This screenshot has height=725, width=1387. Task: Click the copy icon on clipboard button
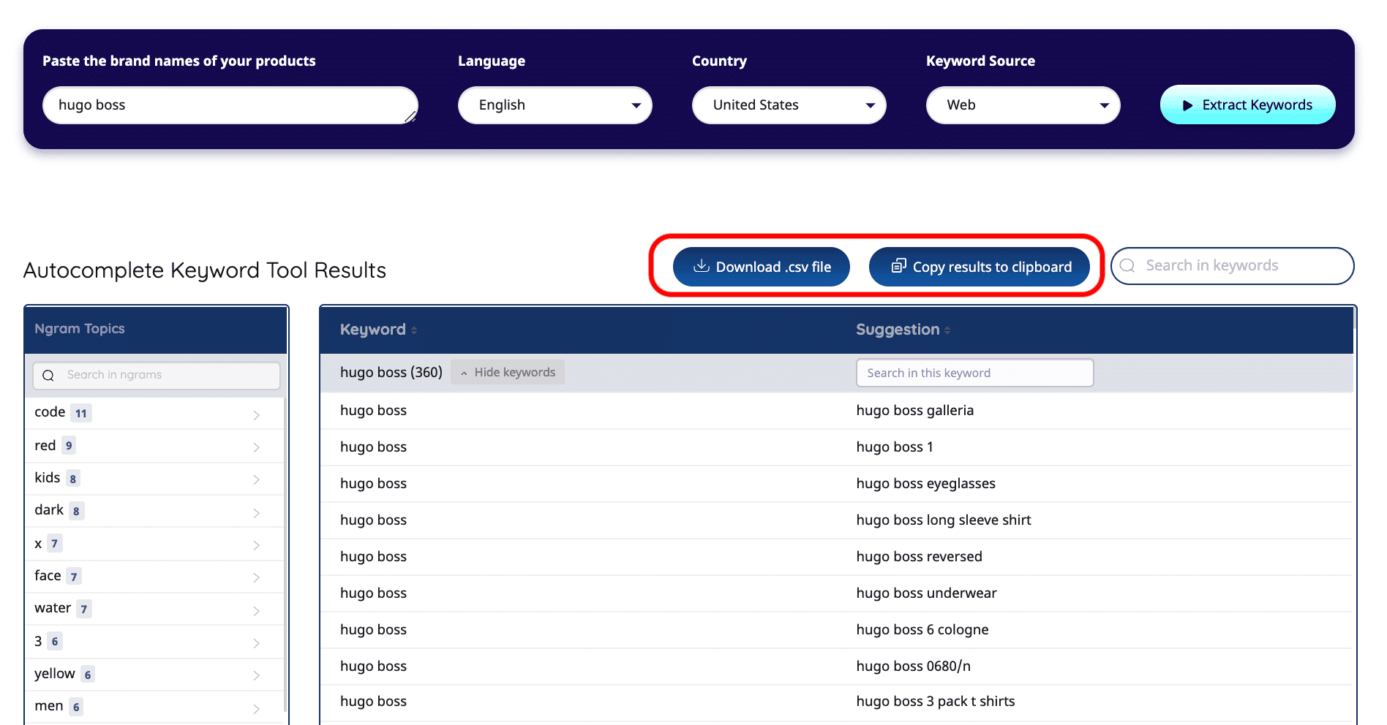899,266
